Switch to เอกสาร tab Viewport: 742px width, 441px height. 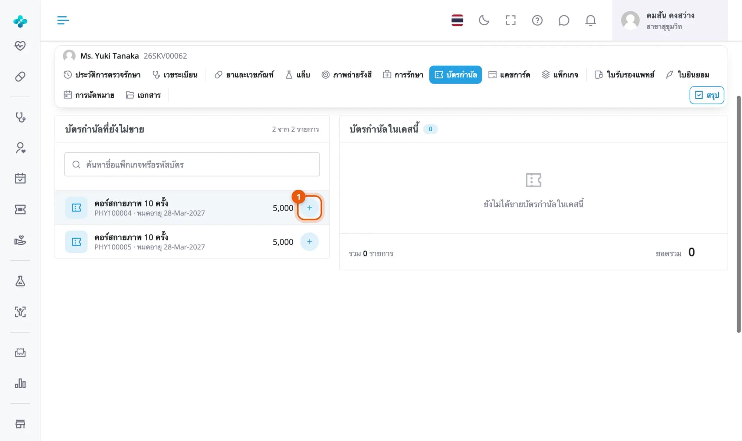(x=144, y=95)
